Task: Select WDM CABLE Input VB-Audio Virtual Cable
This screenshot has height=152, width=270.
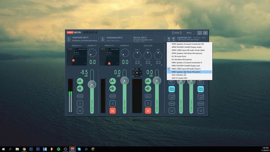Action: point(189,50)
